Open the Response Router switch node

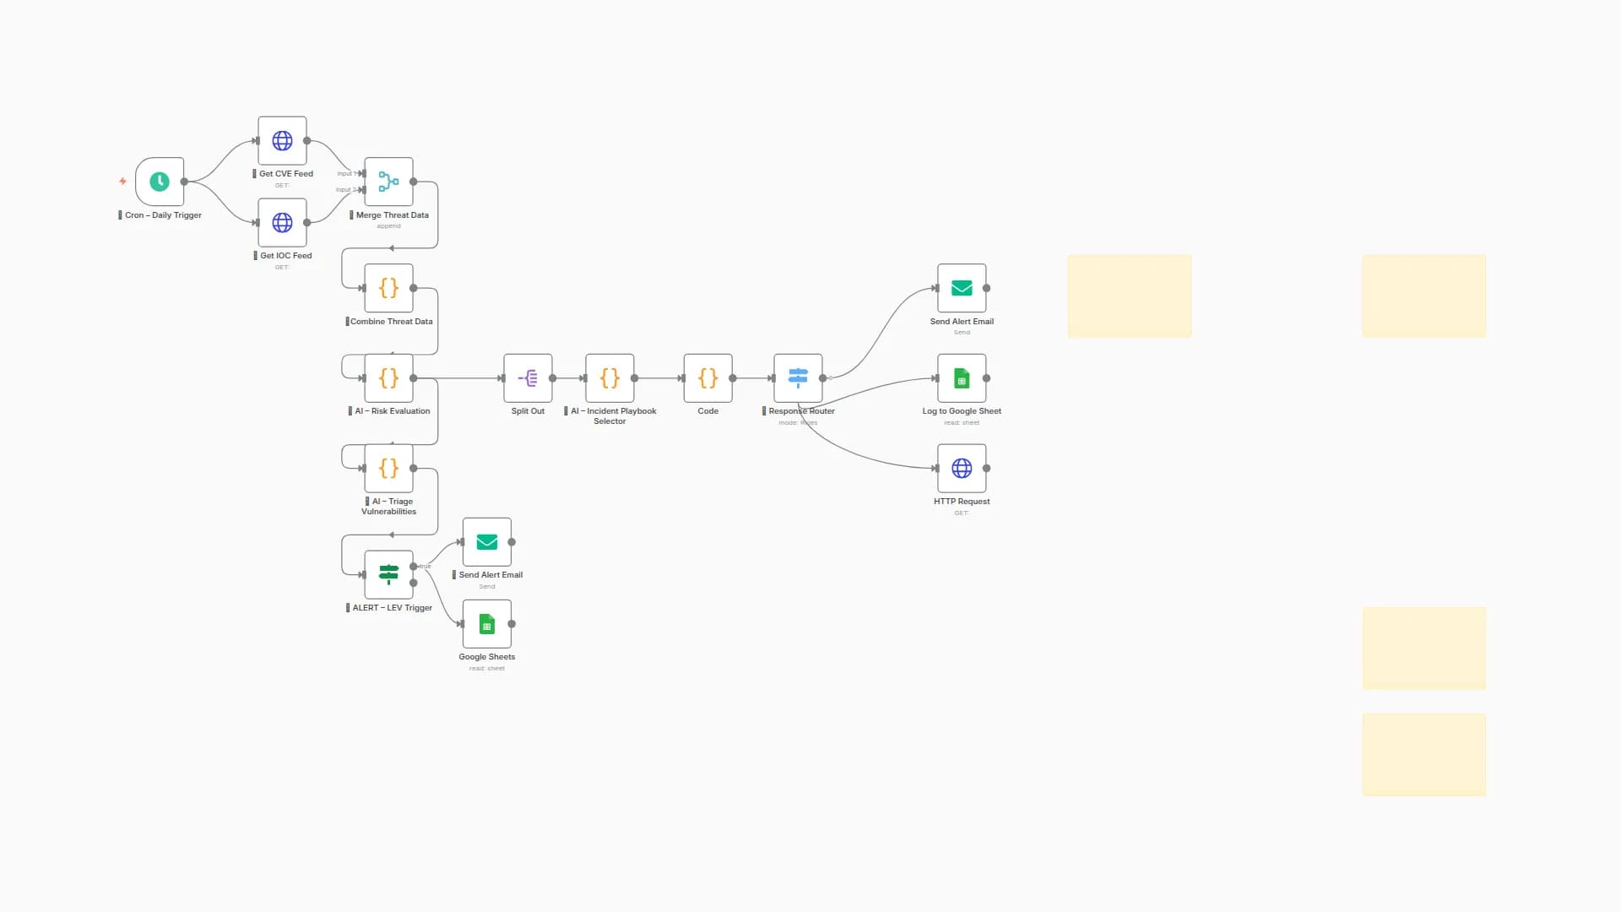pos(798,378)
